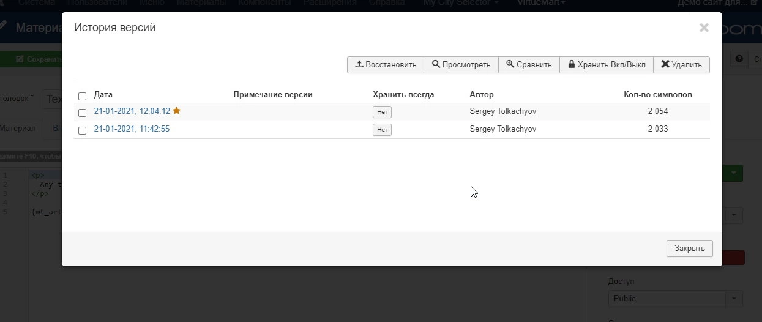The width and height of the screenshot is (762, 322).
Task: Toggle Нет keep-forever for the 12:04:12 version
Action: coord(382,112)
